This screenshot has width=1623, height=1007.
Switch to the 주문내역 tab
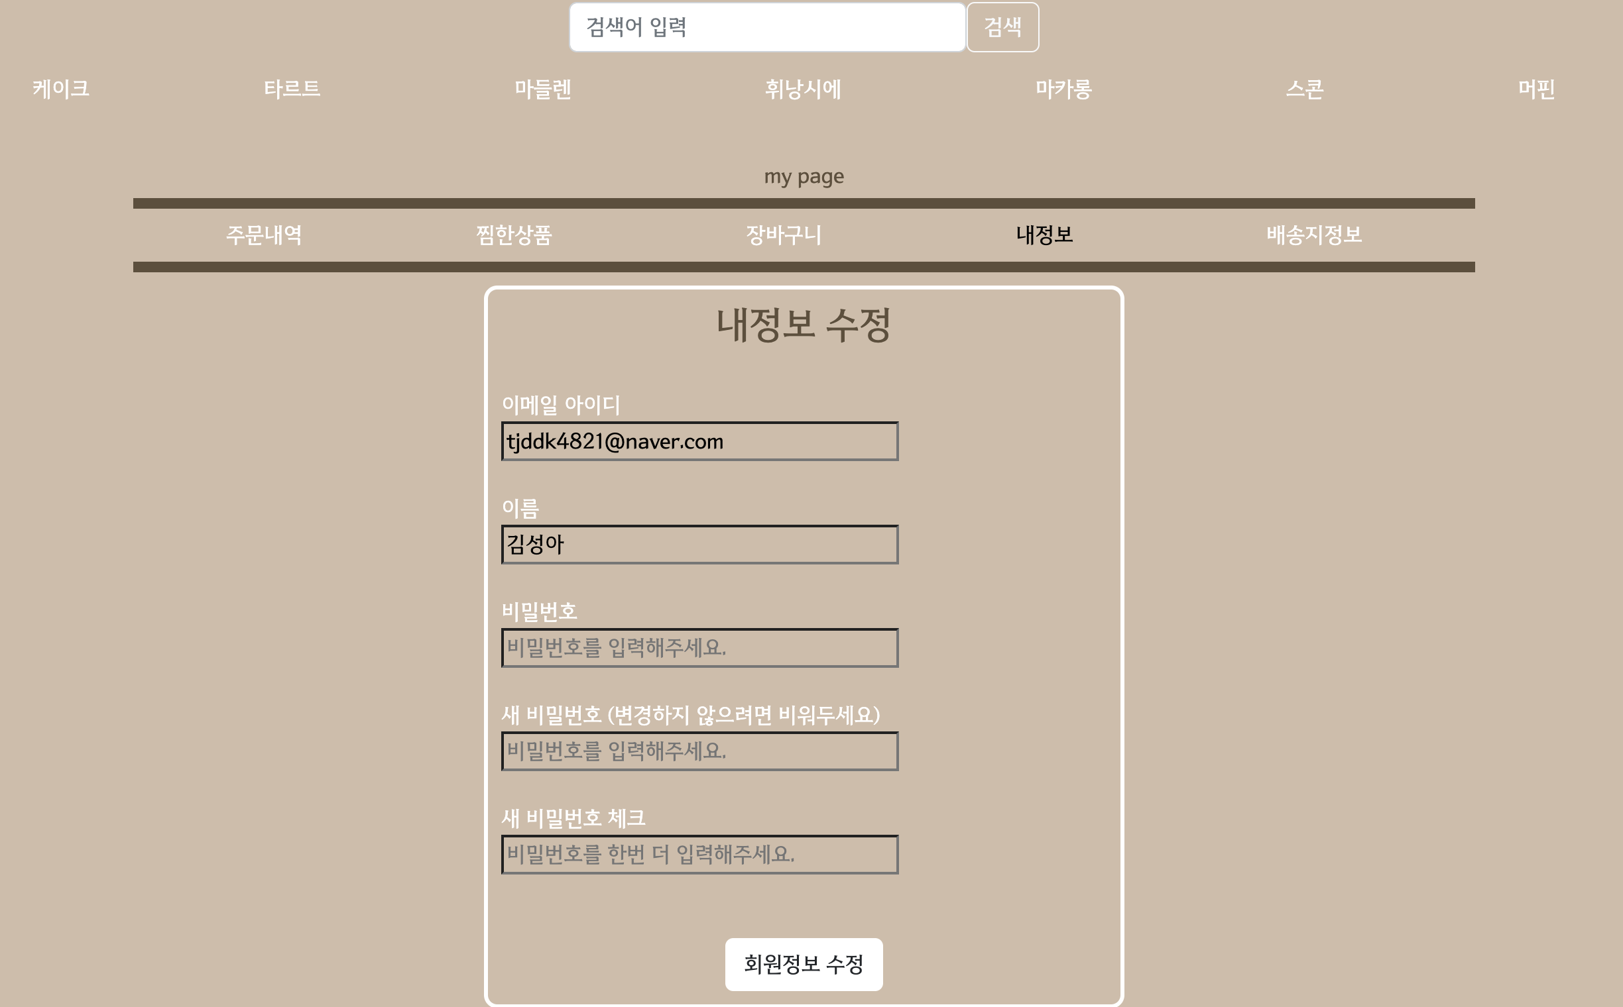264,235
